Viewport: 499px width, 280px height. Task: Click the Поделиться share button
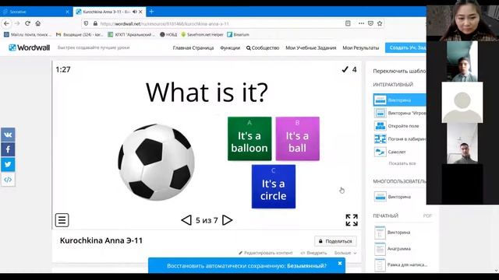[335, 241]
